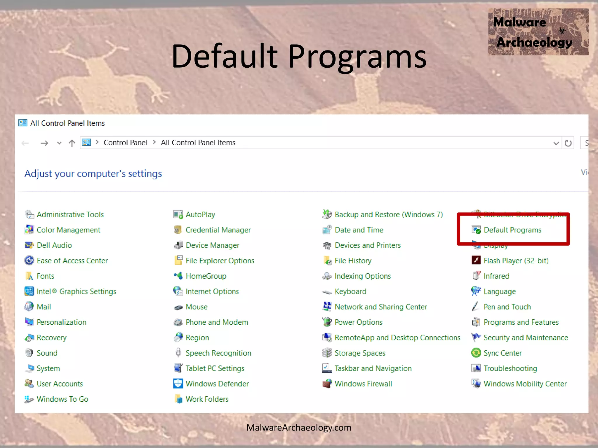This screenshot has height=448, width=598.
Task: Click the Network and Sharing Center icon
Action: (327, 307)
